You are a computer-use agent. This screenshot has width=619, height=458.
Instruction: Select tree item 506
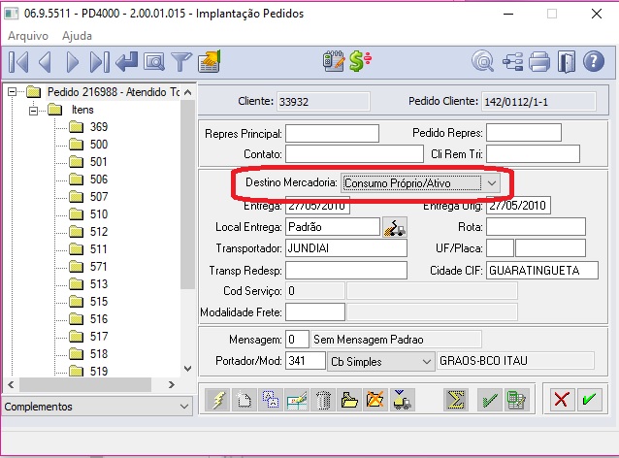(99, 180)
